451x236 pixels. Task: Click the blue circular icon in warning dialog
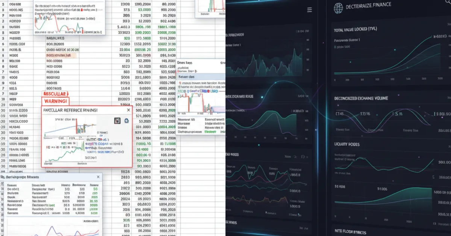click(x=126, y=120)
